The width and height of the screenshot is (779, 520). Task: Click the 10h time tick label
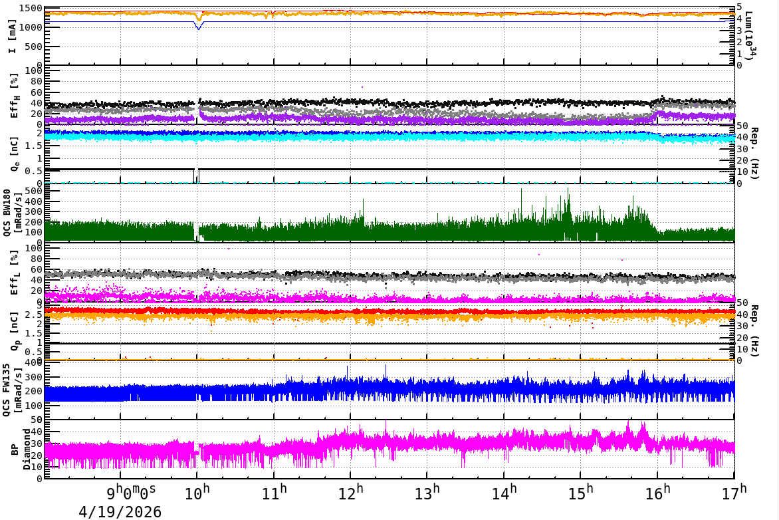point(197,492)
